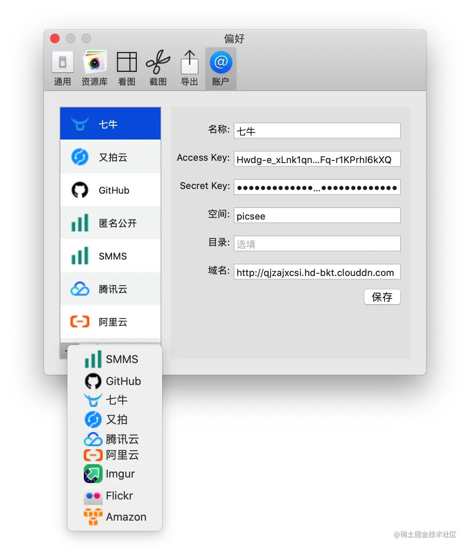This screenshot has height=552, width=470.
Task: Choose GitHub from the add-account popup menu
Action: point(115,381)
